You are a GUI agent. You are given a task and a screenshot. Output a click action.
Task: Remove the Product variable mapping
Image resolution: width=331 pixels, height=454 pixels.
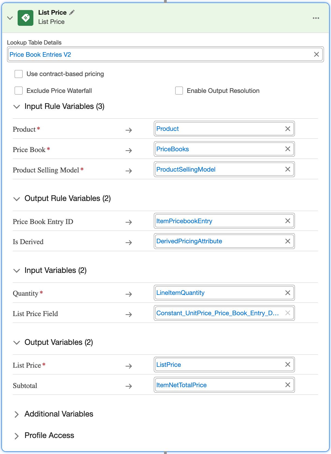pos(288,129)
